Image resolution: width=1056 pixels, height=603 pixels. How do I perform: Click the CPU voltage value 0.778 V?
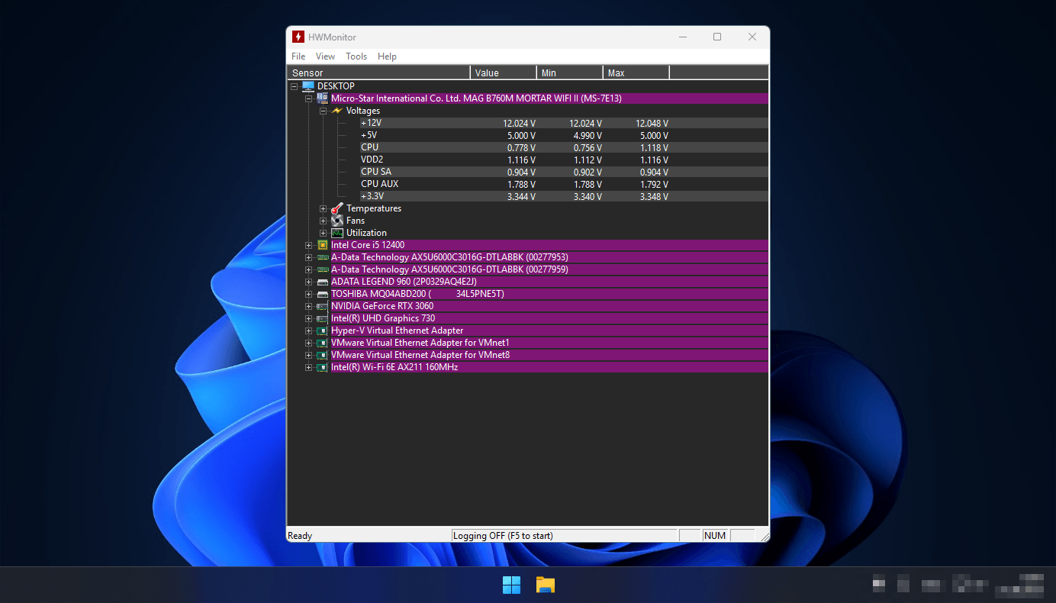521,147
